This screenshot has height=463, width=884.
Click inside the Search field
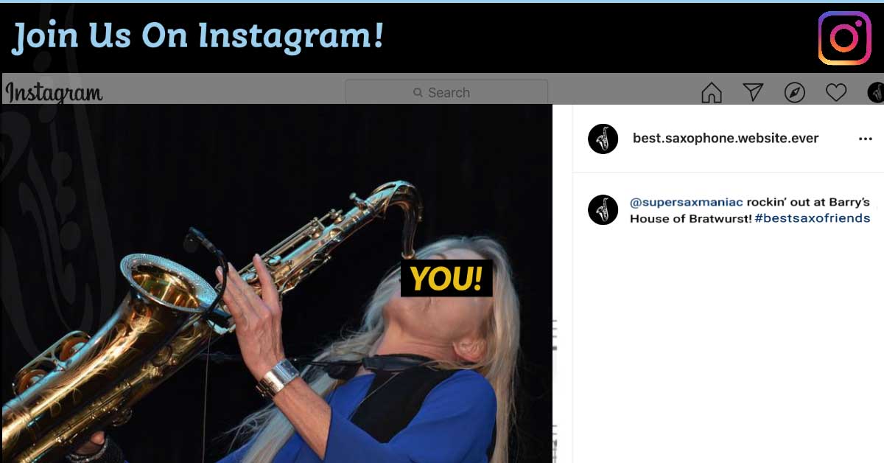click(x=446, y=92)
